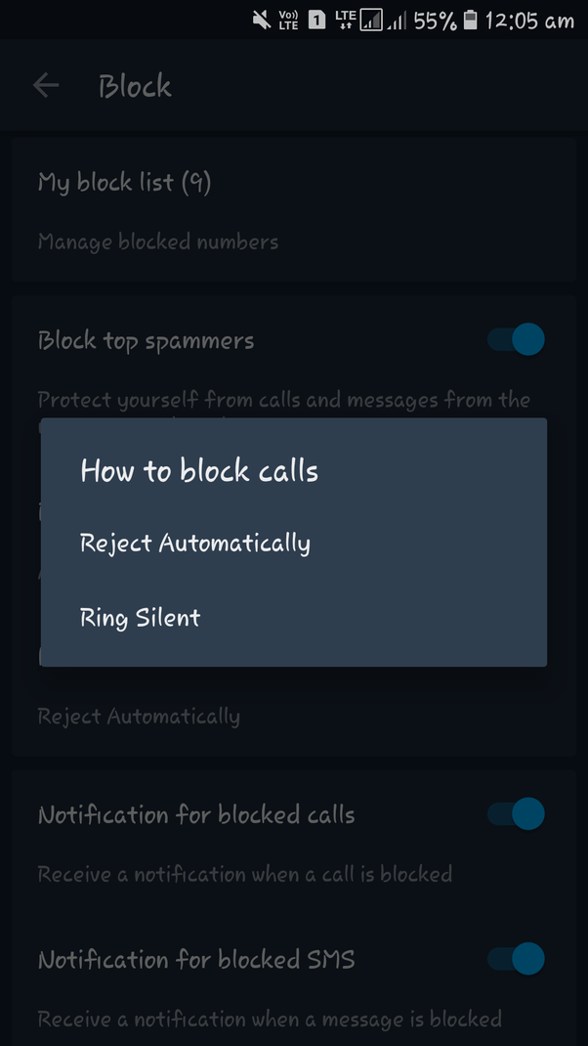Toggle Notification for blocked SMS off
The width and height of the screenshot is (588, 1046).
(x=516, y=959)
